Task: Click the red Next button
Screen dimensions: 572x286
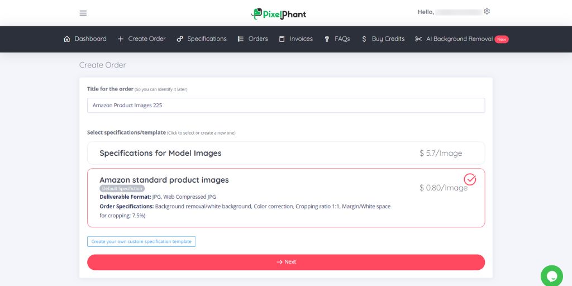Action: [286, 263]
